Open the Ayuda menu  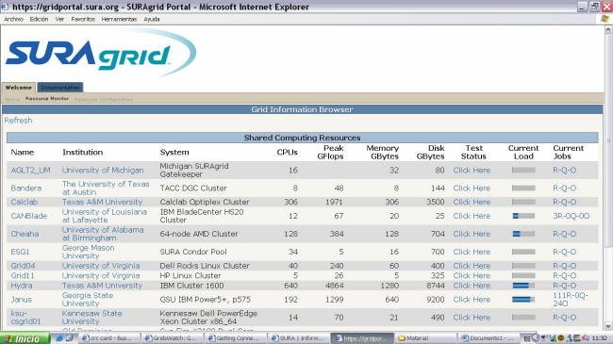coord(151,19)
